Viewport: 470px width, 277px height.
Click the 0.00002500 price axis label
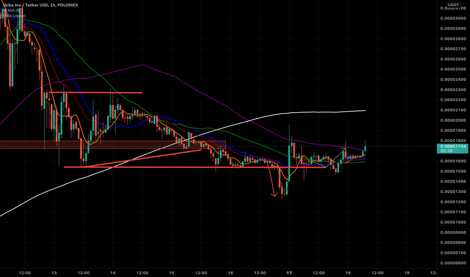point(453,70)
